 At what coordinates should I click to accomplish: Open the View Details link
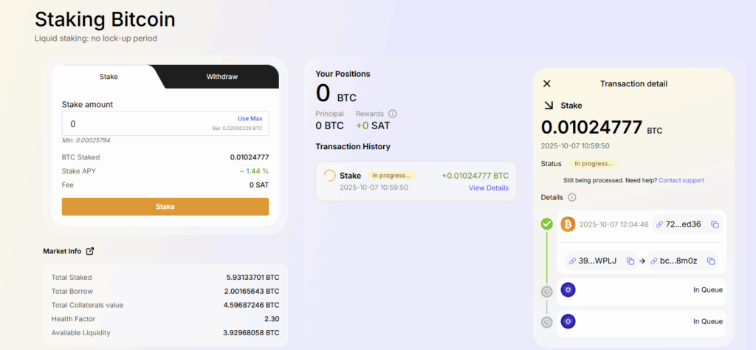pos(488,188)
